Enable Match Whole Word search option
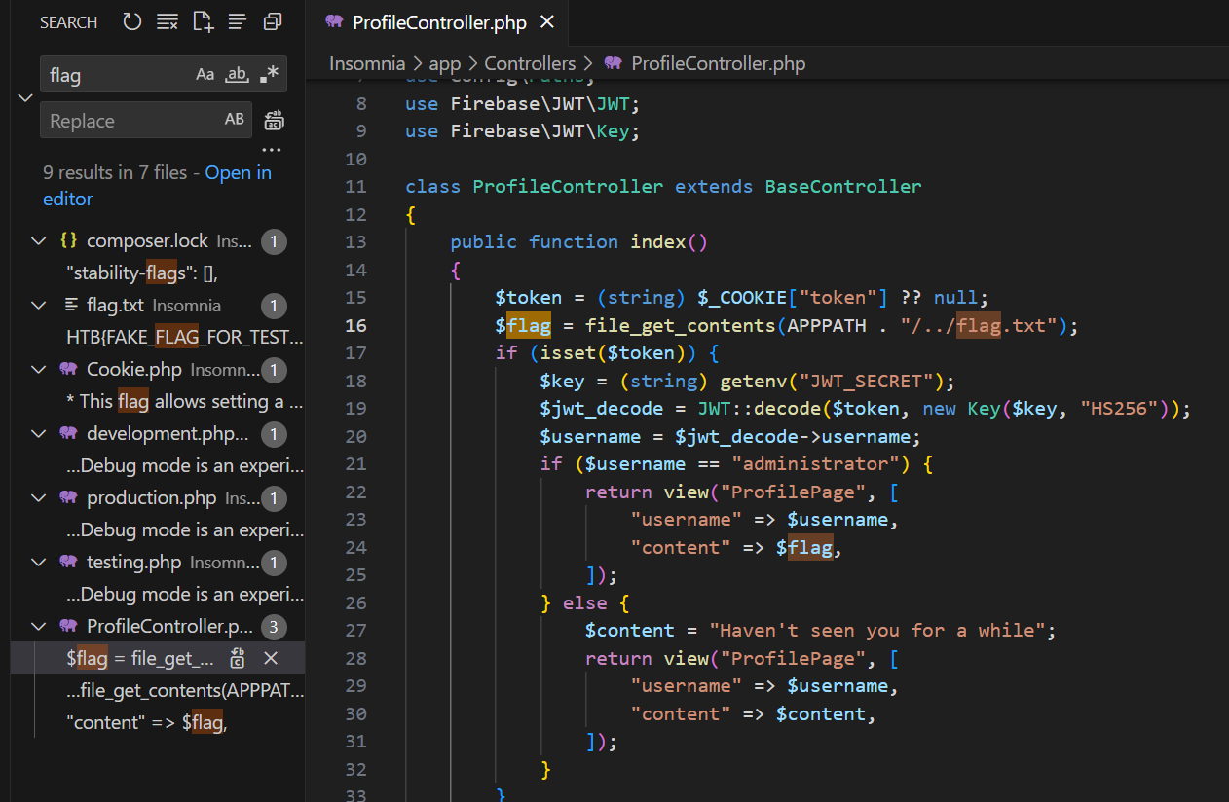Viewport: 1229px width, 802px height. [x=237, y=75]
